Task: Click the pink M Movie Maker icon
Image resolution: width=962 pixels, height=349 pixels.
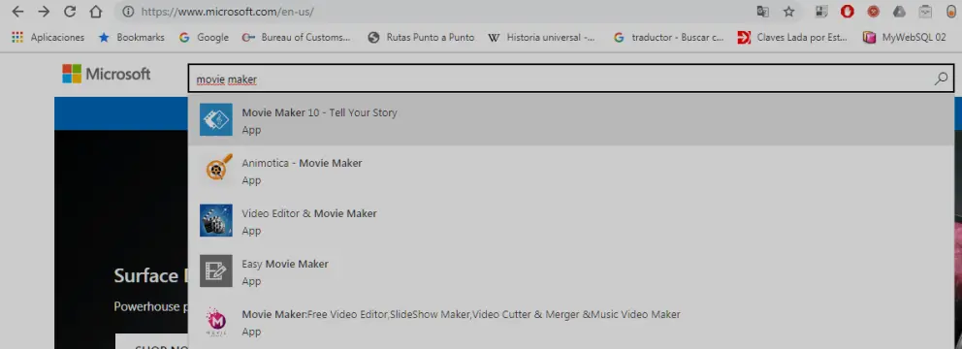Action: [216, 322]
